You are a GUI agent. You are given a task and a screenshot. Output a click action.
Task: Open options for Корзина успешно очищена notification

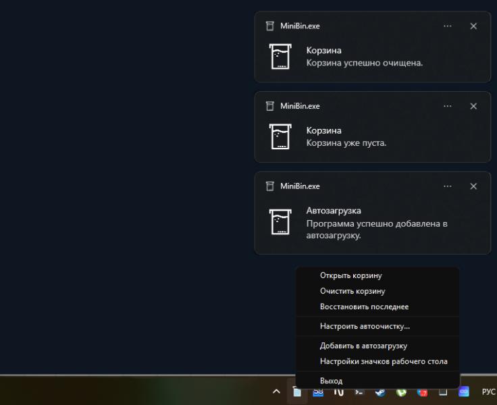[x=448, y=26]
